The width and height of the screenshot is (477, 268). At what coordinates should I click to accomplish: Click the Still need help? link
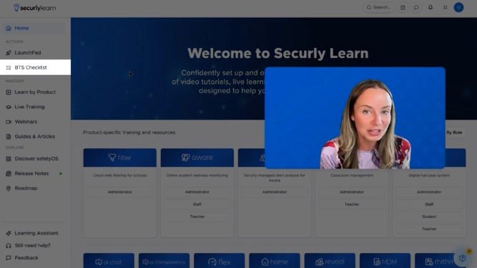point(33,246)
